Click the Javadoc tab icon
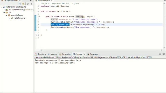Viewport: 166px width, 93px height. (x=49, y=54)
